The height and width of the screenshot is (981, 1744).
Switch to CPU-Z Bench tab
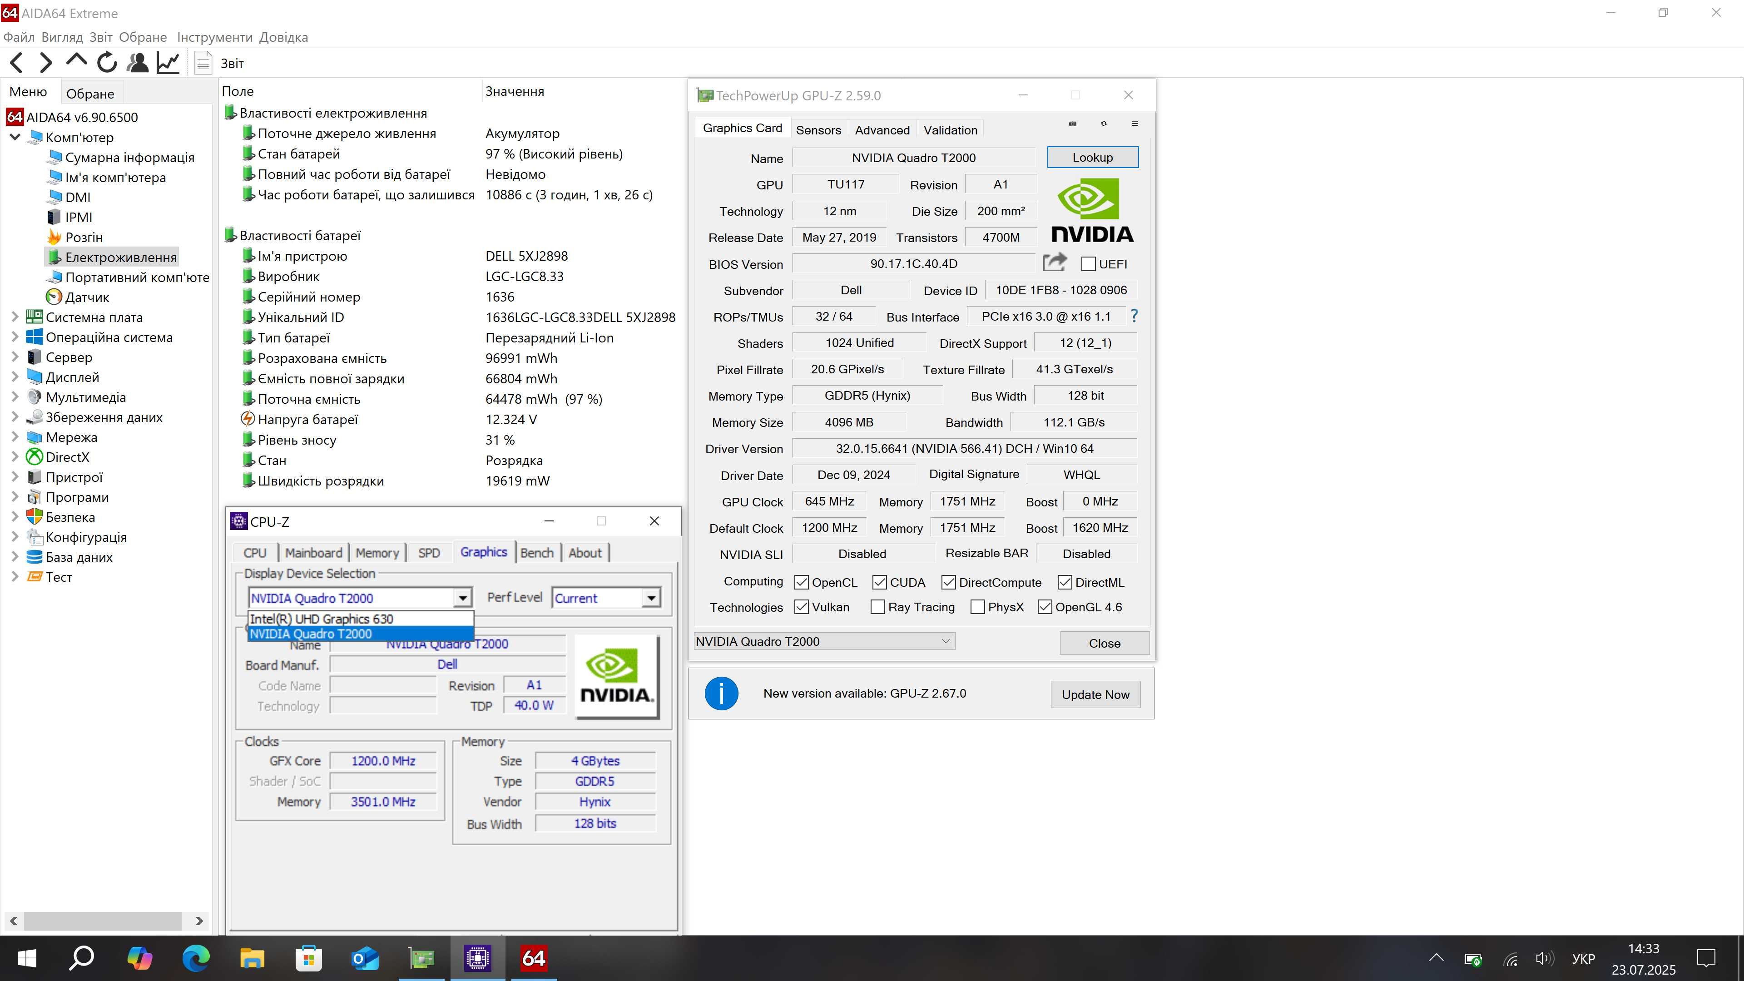pyautogui.click(x=537, y=552)
